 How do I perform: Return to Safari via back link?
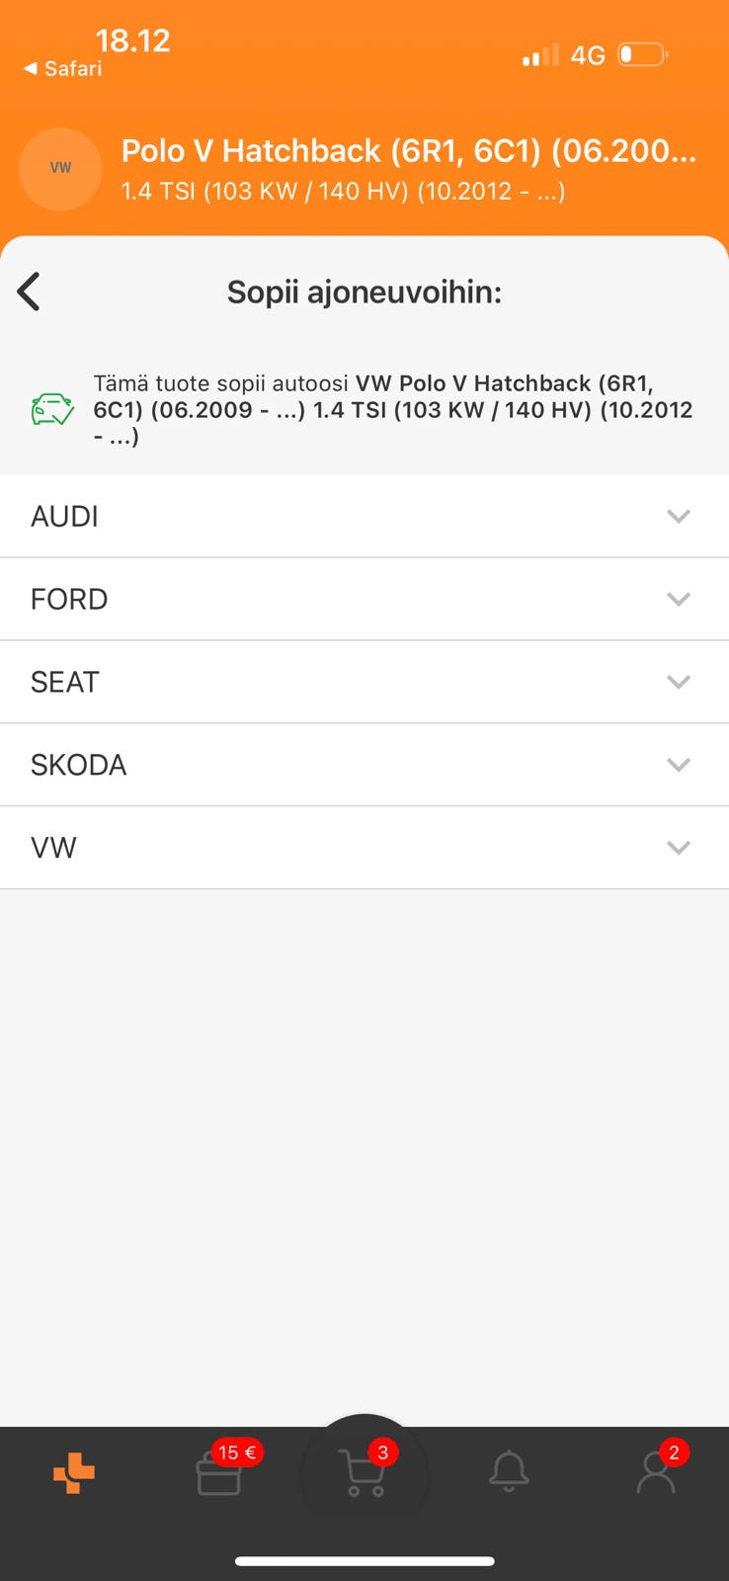[63, 68]
